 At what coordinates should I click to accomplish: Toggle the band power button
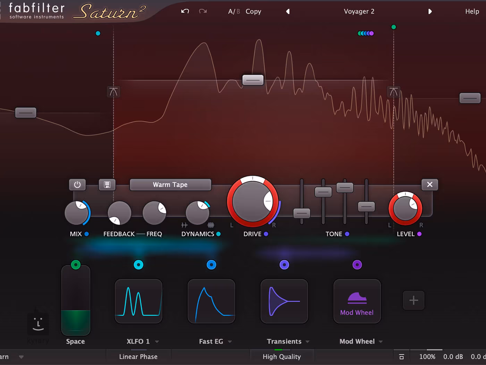click(77, 185)
